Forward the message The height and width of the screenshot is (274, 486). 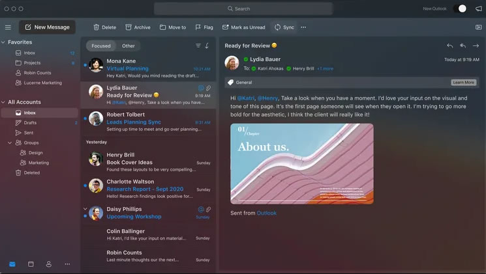[476, 46]
